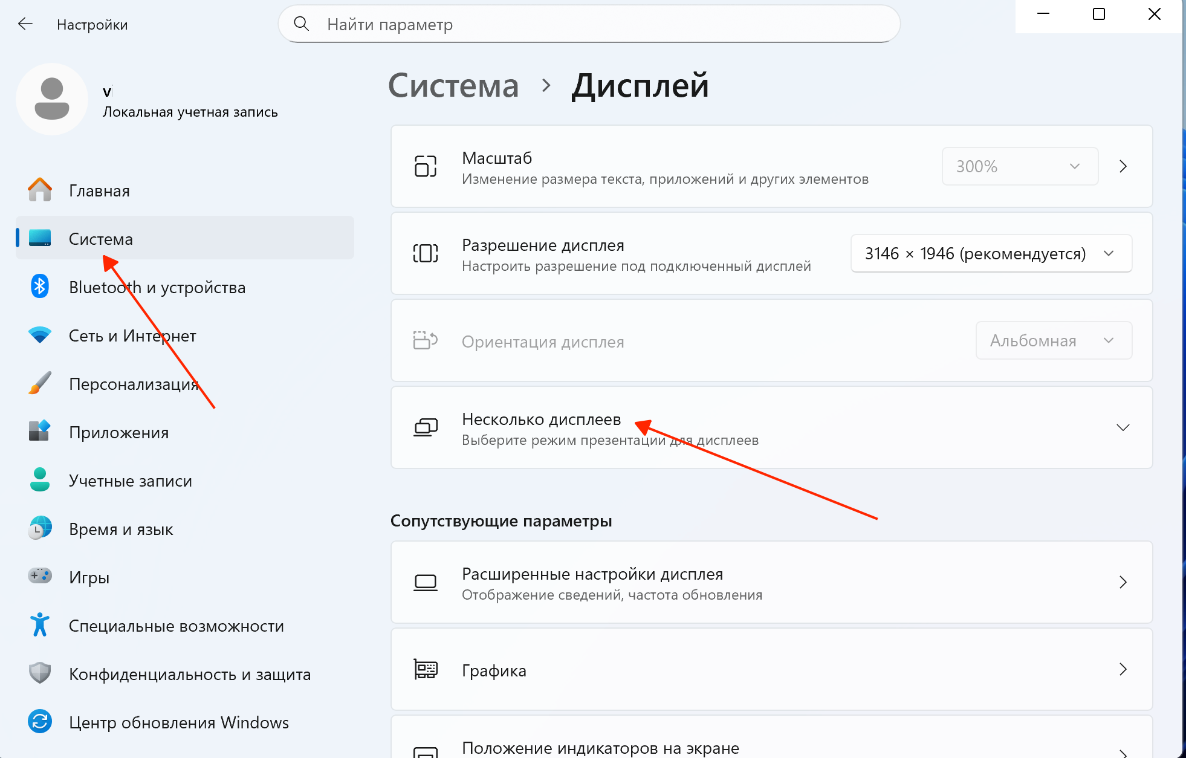Click the user avatar picture

coord(52,99)
